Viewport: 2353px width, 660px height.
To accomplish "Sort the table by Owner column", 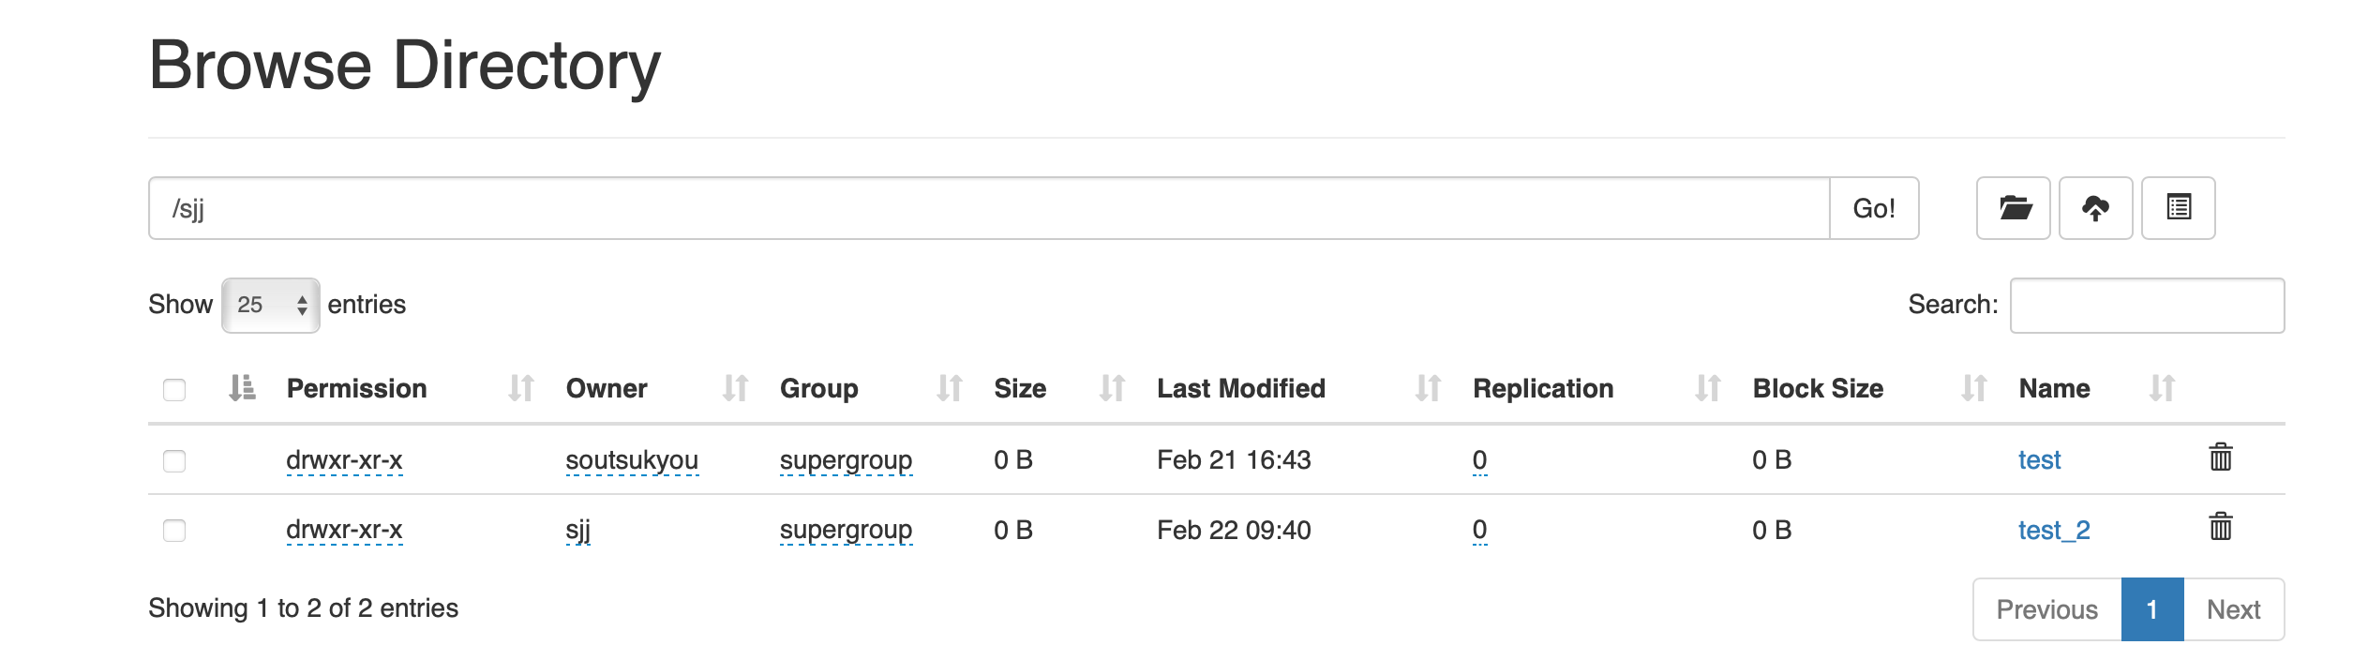I will tap(607, 388).
